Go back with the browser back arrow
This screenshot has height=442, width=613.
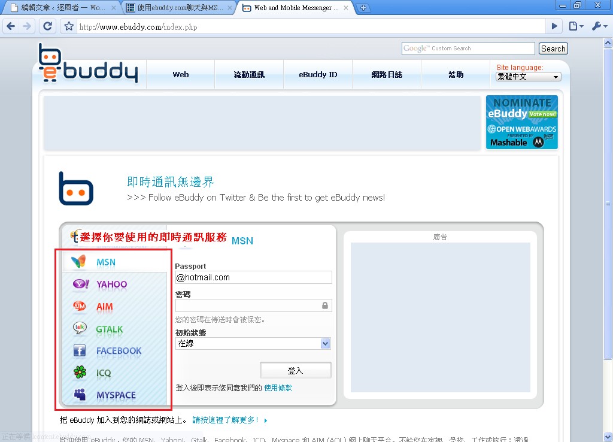(x=11, y=26)
